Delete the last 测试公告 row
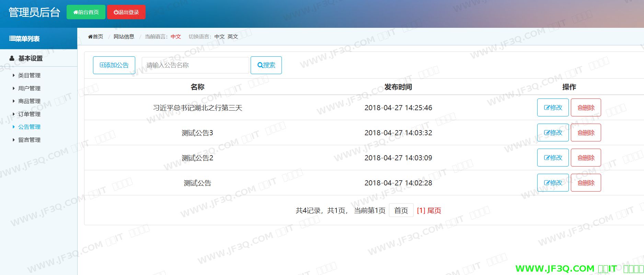 point(586,183)
